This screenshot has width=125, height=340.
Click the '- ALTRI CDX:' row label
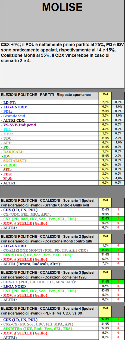[49, 120]
